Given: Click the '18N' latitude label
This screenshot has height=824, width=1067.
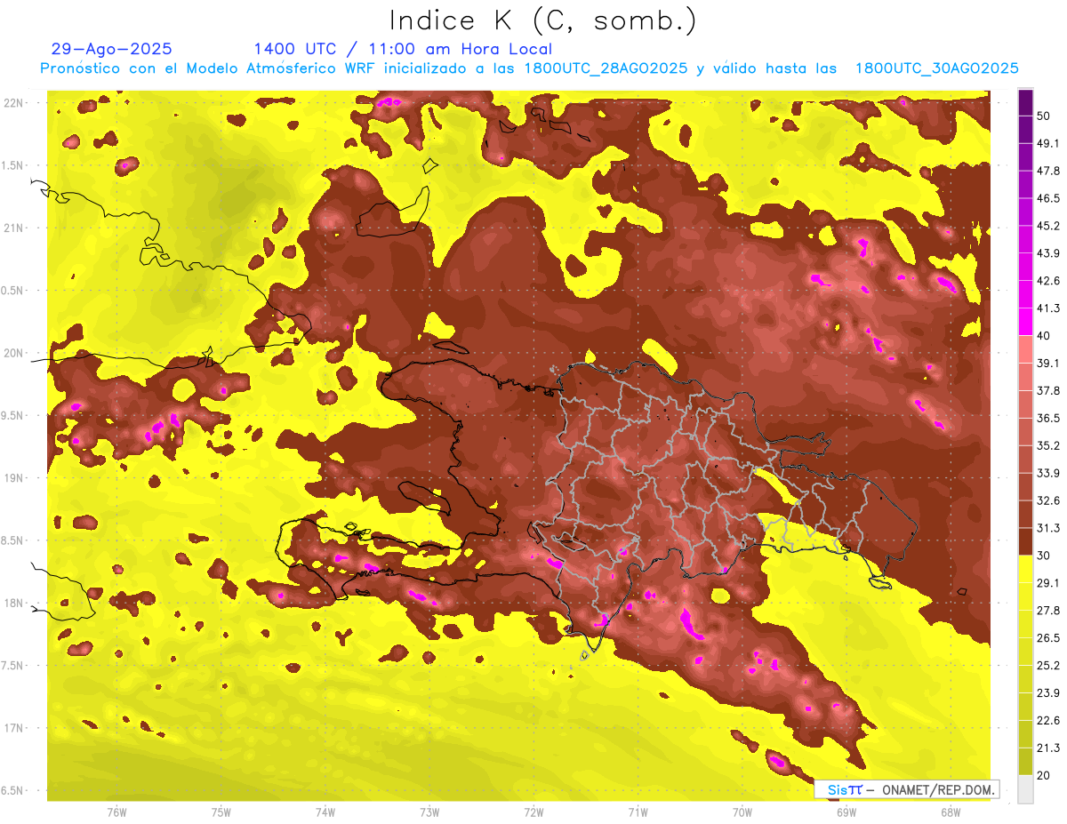Looking at the screenshot, I should tap(14, 603).
